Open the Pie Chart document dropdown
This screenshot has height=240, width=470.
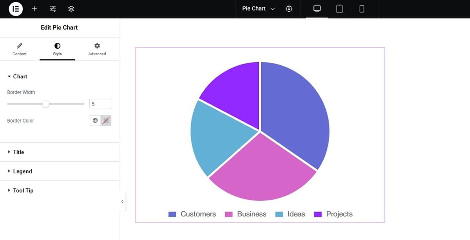click(x=258, y=9)
